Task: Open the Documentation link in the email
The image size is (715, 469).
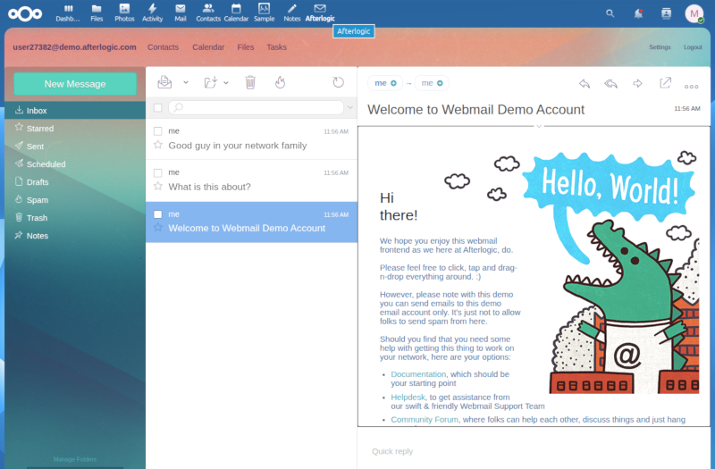Action: (418, 374)
